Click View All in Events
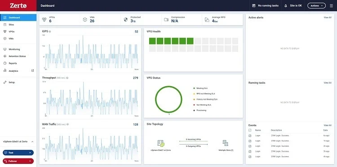337x167 pixels. pos(328,125)
